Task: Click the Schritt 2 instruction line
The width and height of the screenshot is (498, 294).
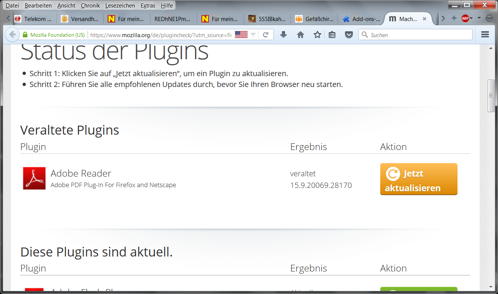Action: (186, 84)
